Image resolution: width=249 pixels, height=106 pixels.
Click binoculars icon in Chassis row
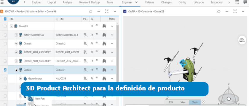[x=104, y=44]
